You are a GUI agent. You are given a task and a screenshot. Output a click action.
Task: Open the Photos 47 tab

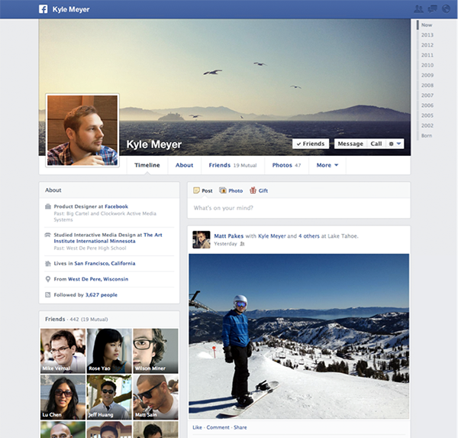[x=286, y=165]
